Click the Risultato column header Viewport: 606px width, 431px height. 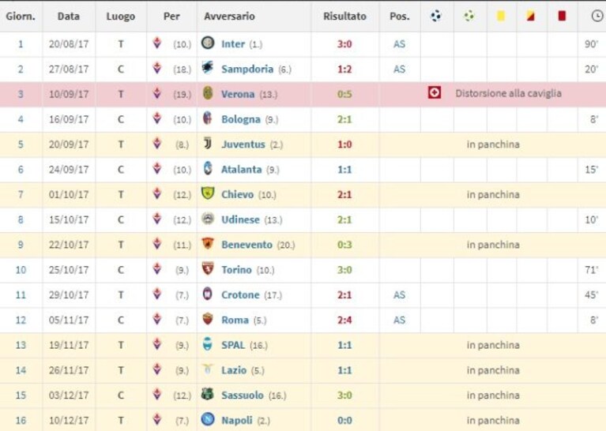click(x=344, y=17)
